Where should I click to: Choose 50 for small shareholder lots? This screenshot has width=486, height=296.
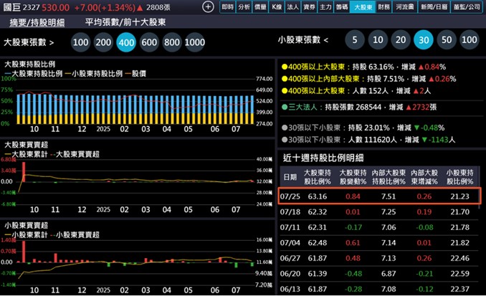click(446, 40)
